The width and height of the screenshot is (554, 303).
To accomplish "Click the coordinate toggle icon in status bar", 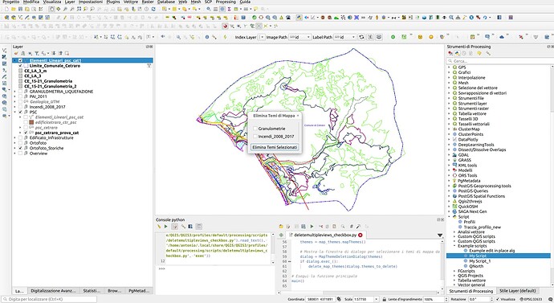I will pyautogui.click(x=339, y=299).
